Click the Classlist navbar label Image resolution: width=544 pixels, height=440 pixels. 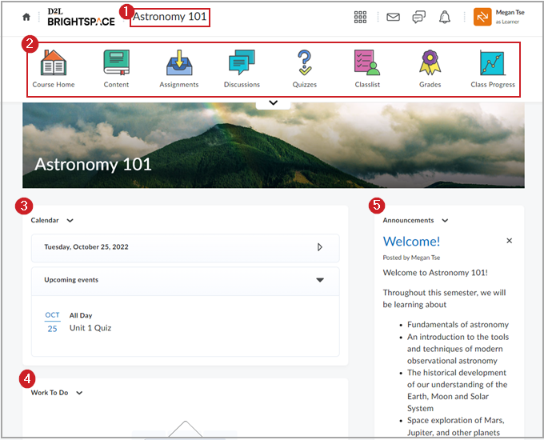click(367, 85)
